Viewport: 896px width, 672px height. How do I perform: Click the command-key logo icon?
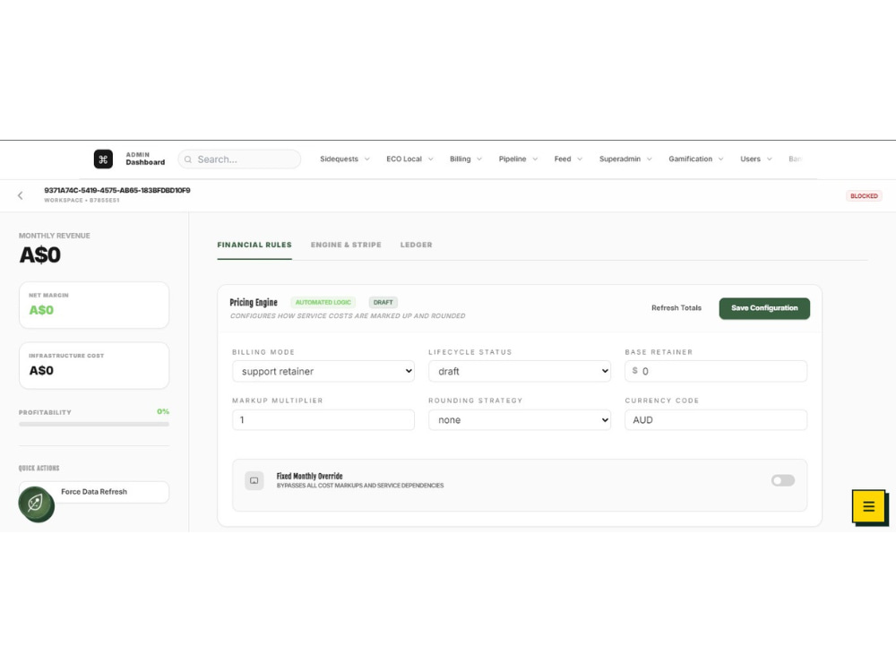point(103,159)
